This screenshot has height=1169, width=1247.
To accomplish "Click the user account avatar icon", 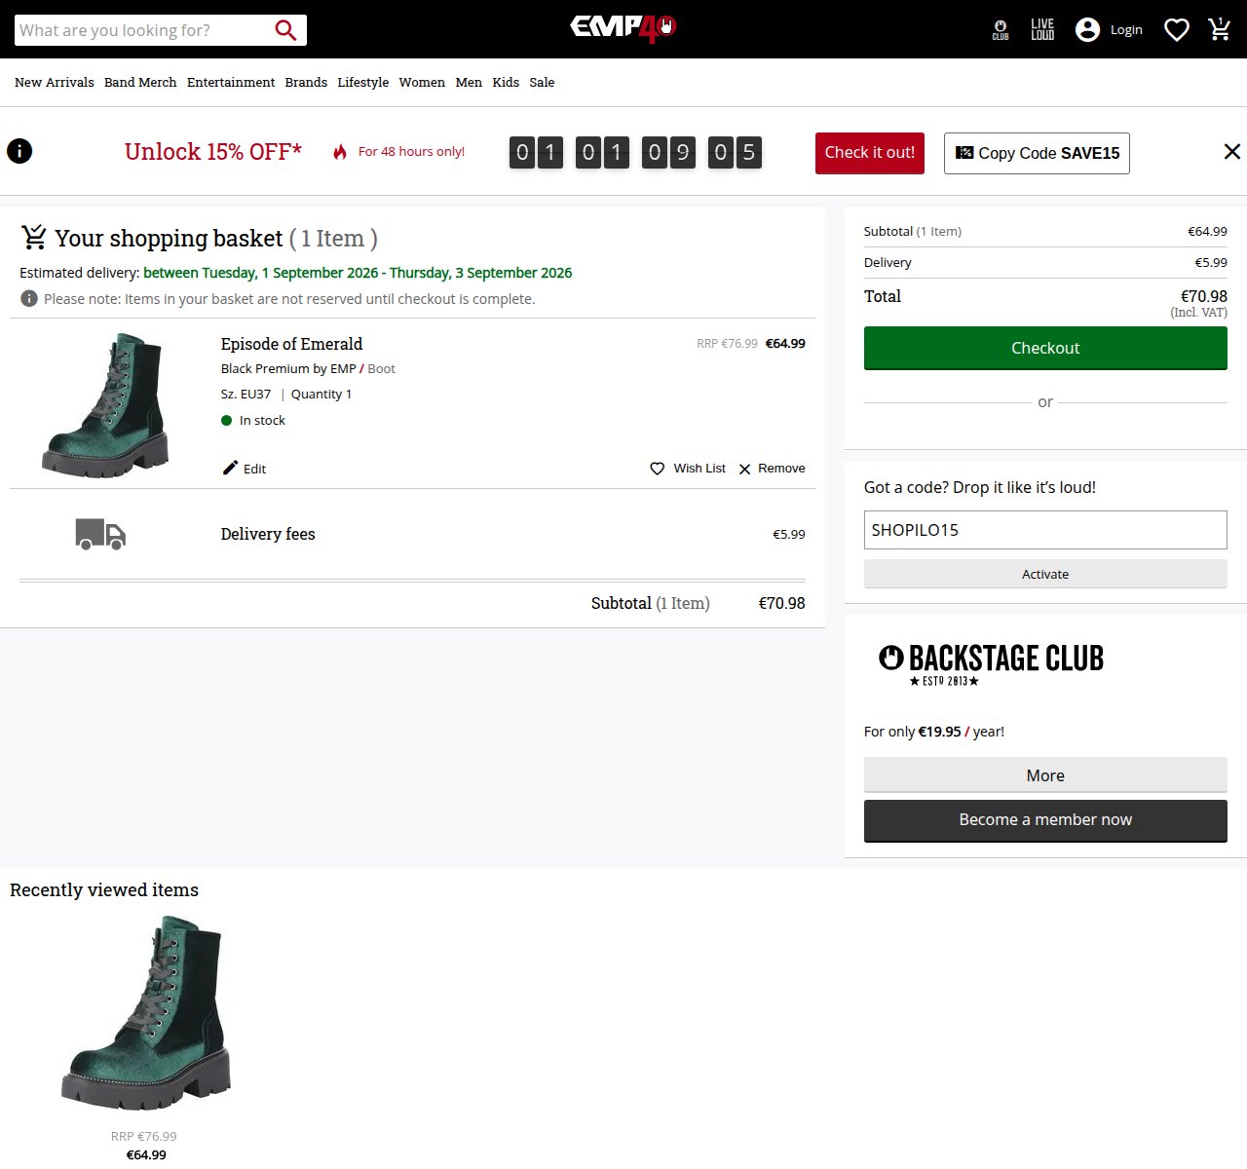I will [1087, 30].
